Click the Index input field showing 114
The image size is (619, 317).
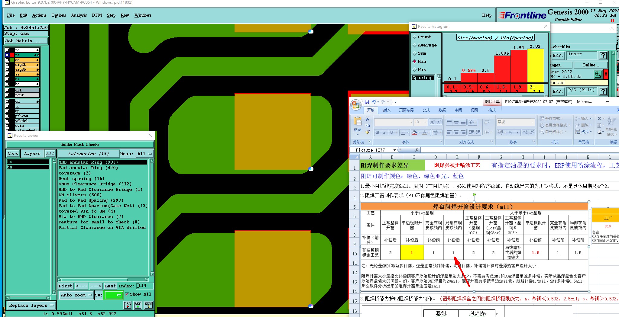coord(145,286)
